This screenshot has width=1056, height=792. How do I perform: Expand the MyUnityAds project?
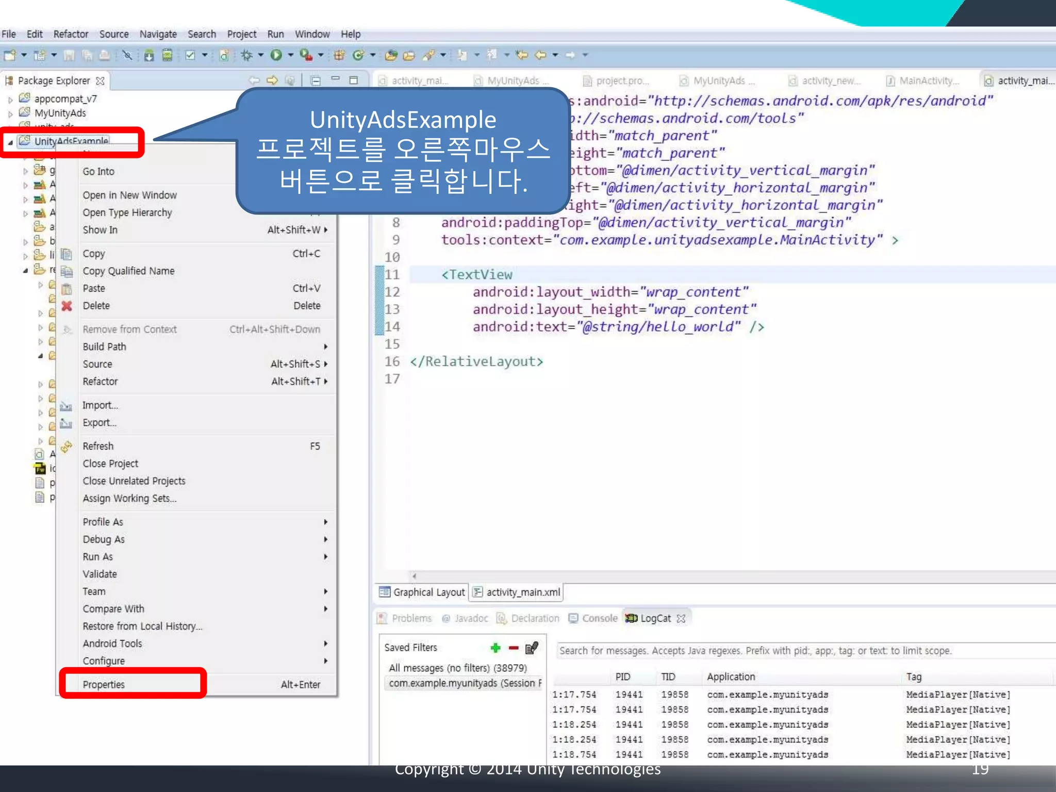10,114
